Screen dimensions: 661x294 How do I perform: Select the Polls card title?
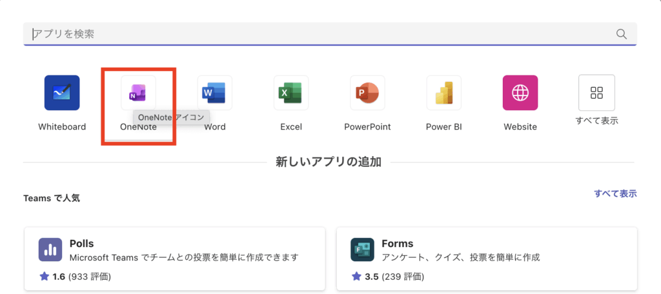click(x=81, y=244)
